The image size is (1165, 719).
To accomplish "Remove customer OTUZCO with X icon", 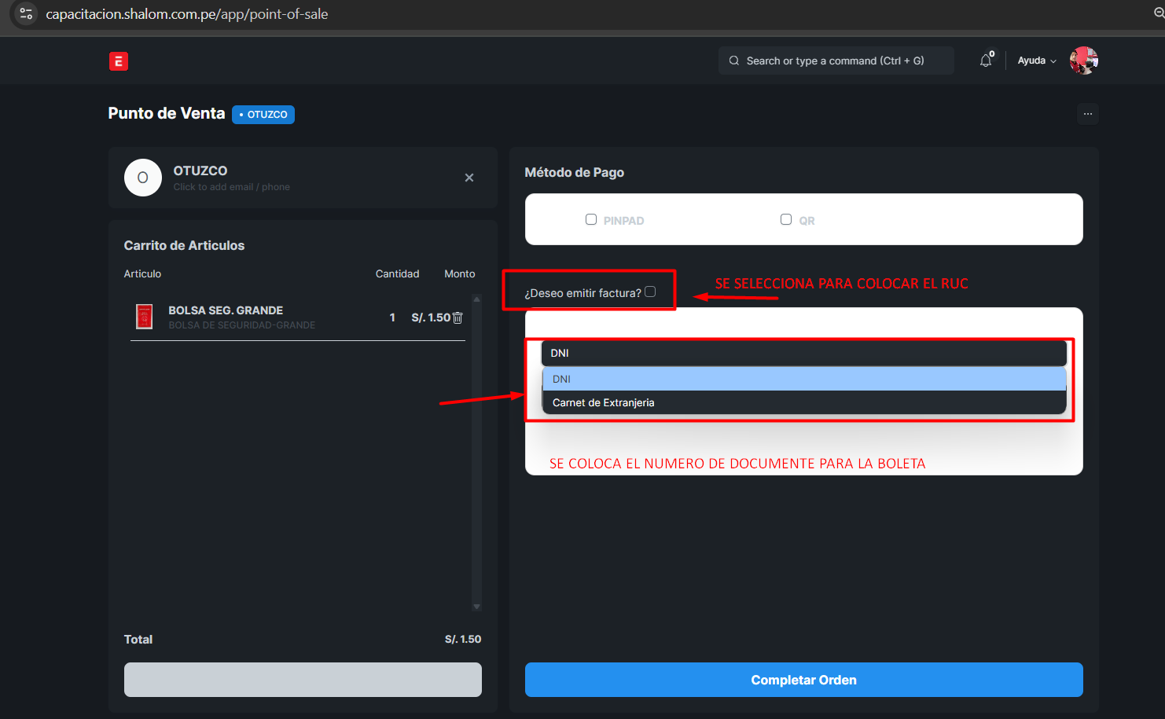I will tap(469, 178).
